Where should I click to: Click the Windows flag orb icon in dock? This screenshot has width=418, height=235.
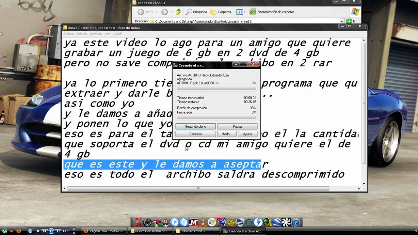coord(212,222)
